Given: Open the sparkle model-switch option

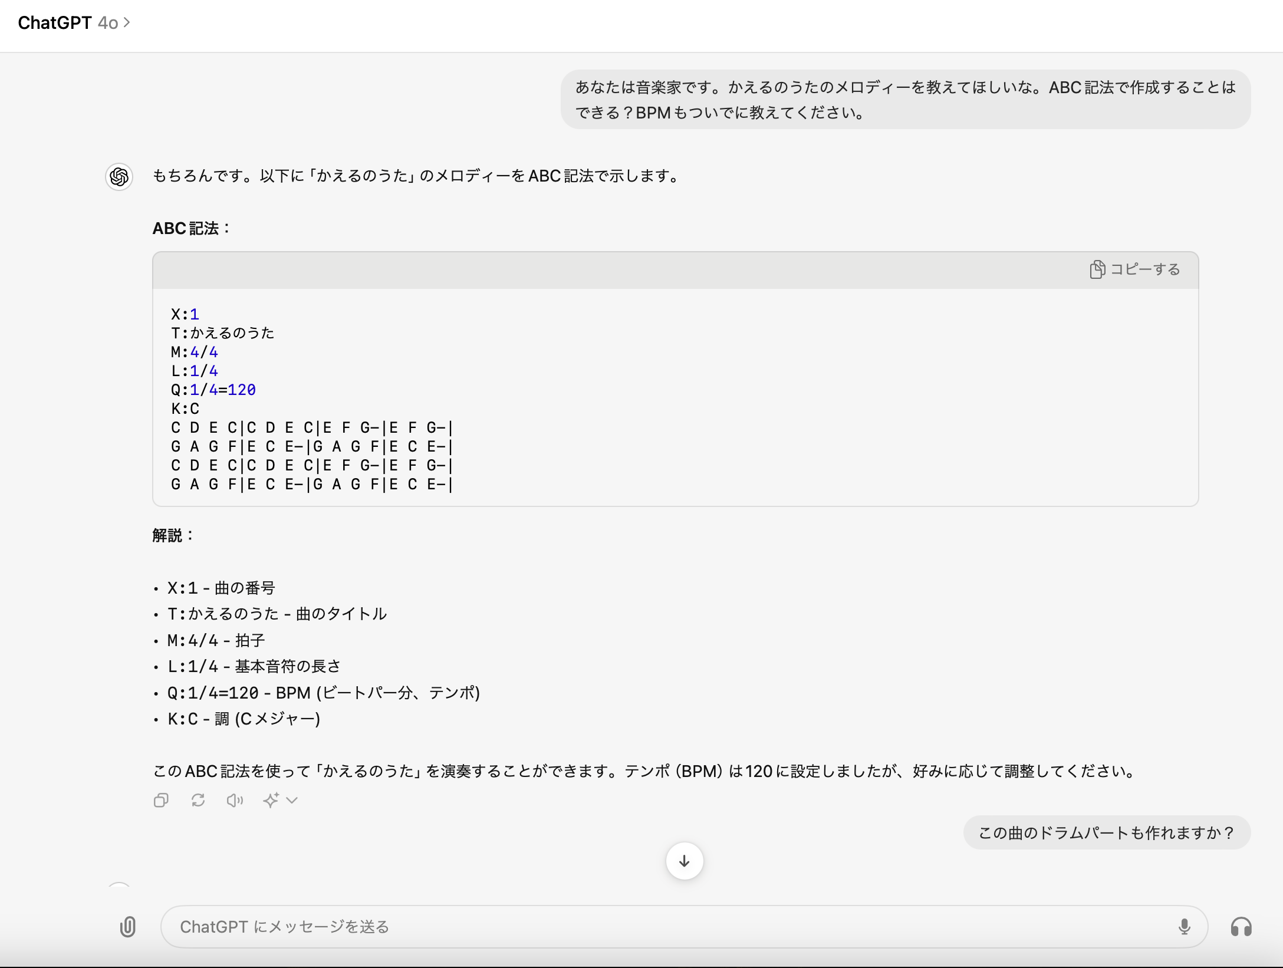Looking at the screenshot, I should 271,800.
